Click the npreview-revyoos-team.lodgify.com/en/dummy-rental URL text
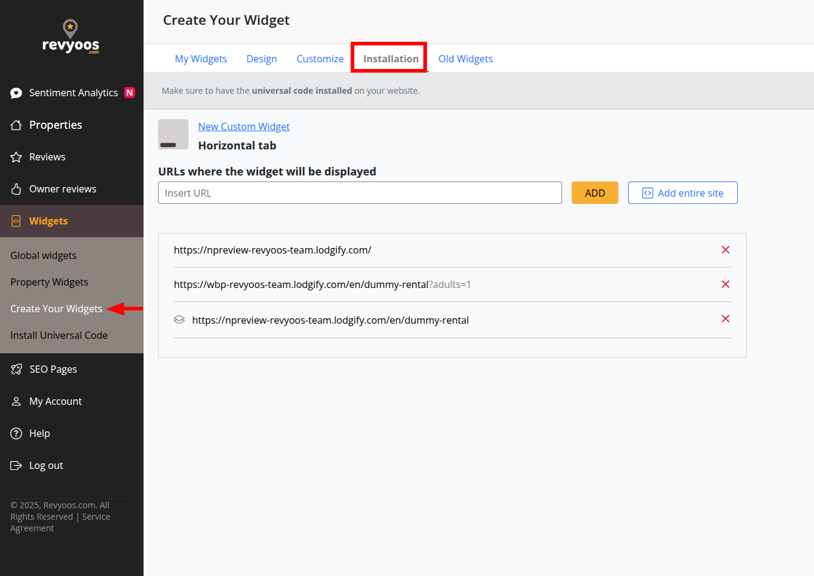814x576 pixels. click(x=330, y=320)
